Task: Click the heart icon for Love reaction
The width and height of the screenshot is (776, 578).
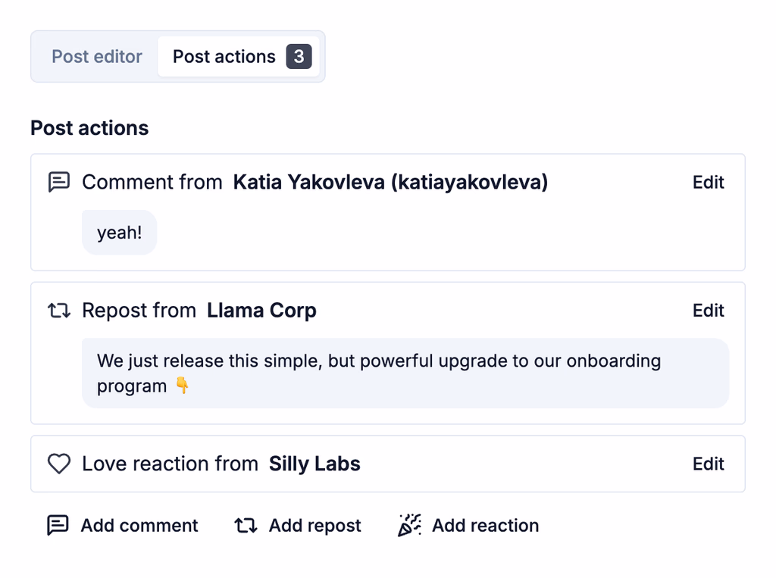Action: click(x=59, y=464)
